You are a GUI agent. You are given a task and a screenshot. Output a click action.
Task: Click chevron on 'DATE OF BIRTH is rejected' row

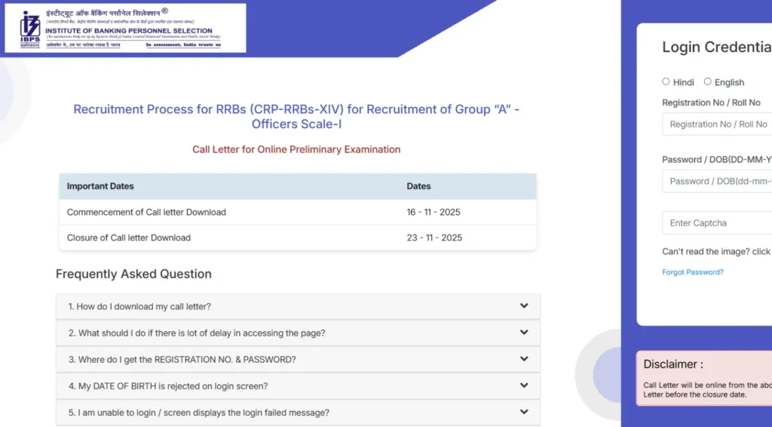[524, 386]
